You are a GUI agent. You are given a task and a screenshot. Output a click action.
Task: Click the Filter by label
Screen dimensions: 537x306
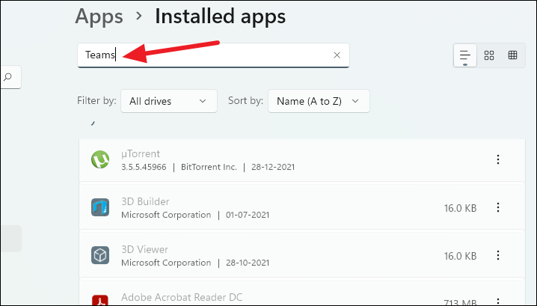point(96,101)
